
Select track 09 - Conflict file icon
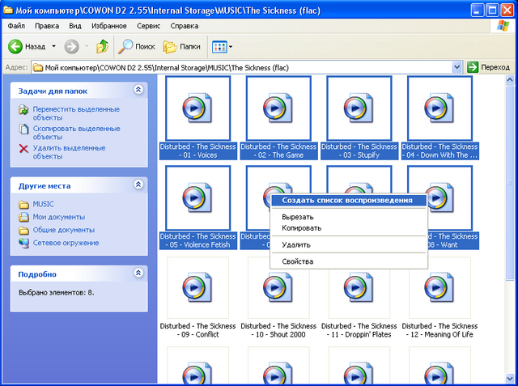click(x=197, y=287)
